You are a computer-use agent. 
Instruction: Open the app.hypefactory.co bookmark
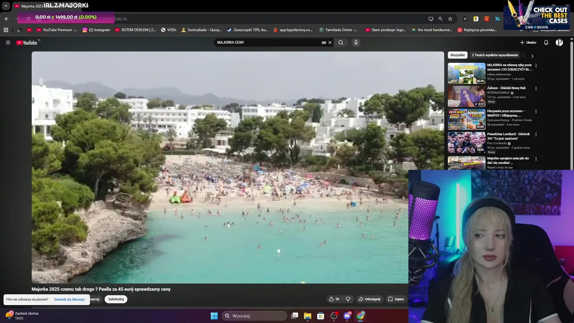click(293, 30)
